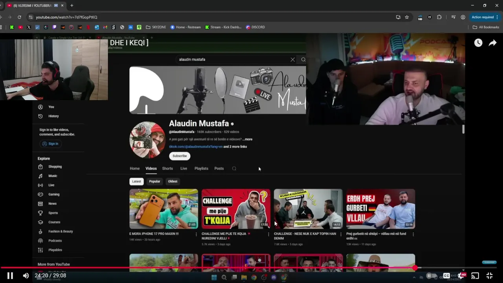Open the channel Home tab

tap(135, 168)
